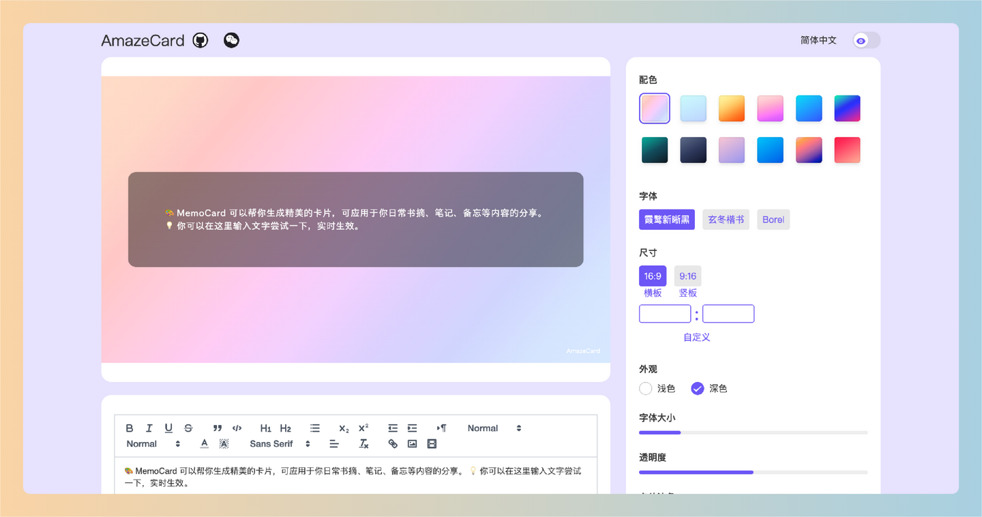
Task: Pick the dark navy swatch
Action: coord(693,150)
